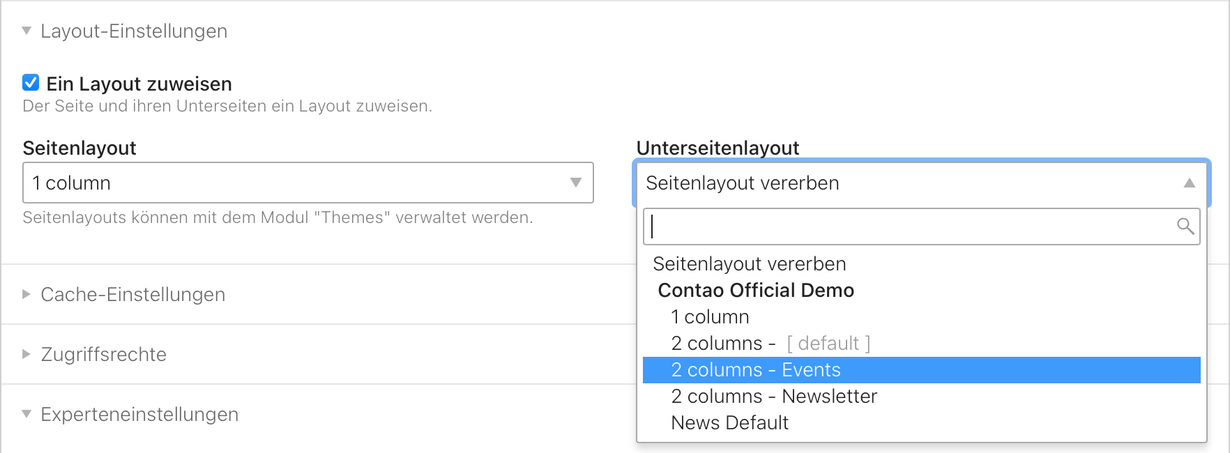Expand the Cache-Einstellungen section
Screen dimensions: 1230x453
[124, 294]
